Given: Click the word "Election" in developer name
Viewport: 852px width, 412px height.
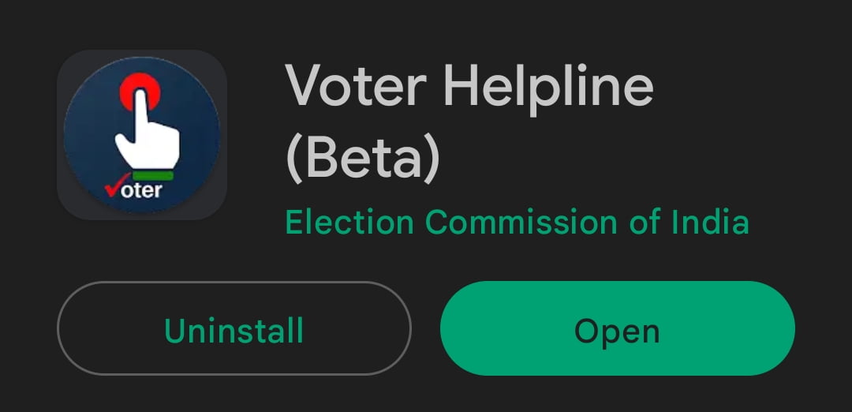Looking at the screenshot, I should [349, 223].
